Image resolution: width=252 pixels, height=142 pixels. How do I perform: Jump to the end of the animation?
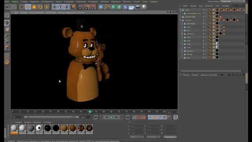click(x=128, y=118)
